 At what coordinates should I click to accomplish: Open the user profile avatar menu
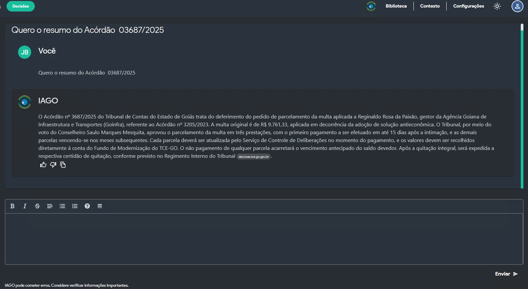[x=517, y=6]
